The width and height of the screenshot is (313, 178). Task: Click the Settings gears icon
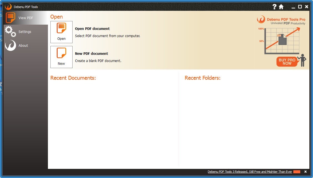[10, 32]
